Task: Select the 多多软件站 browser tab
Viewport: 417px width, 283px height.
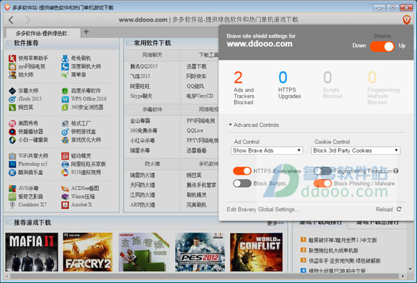Action: [x=43, y=33]
